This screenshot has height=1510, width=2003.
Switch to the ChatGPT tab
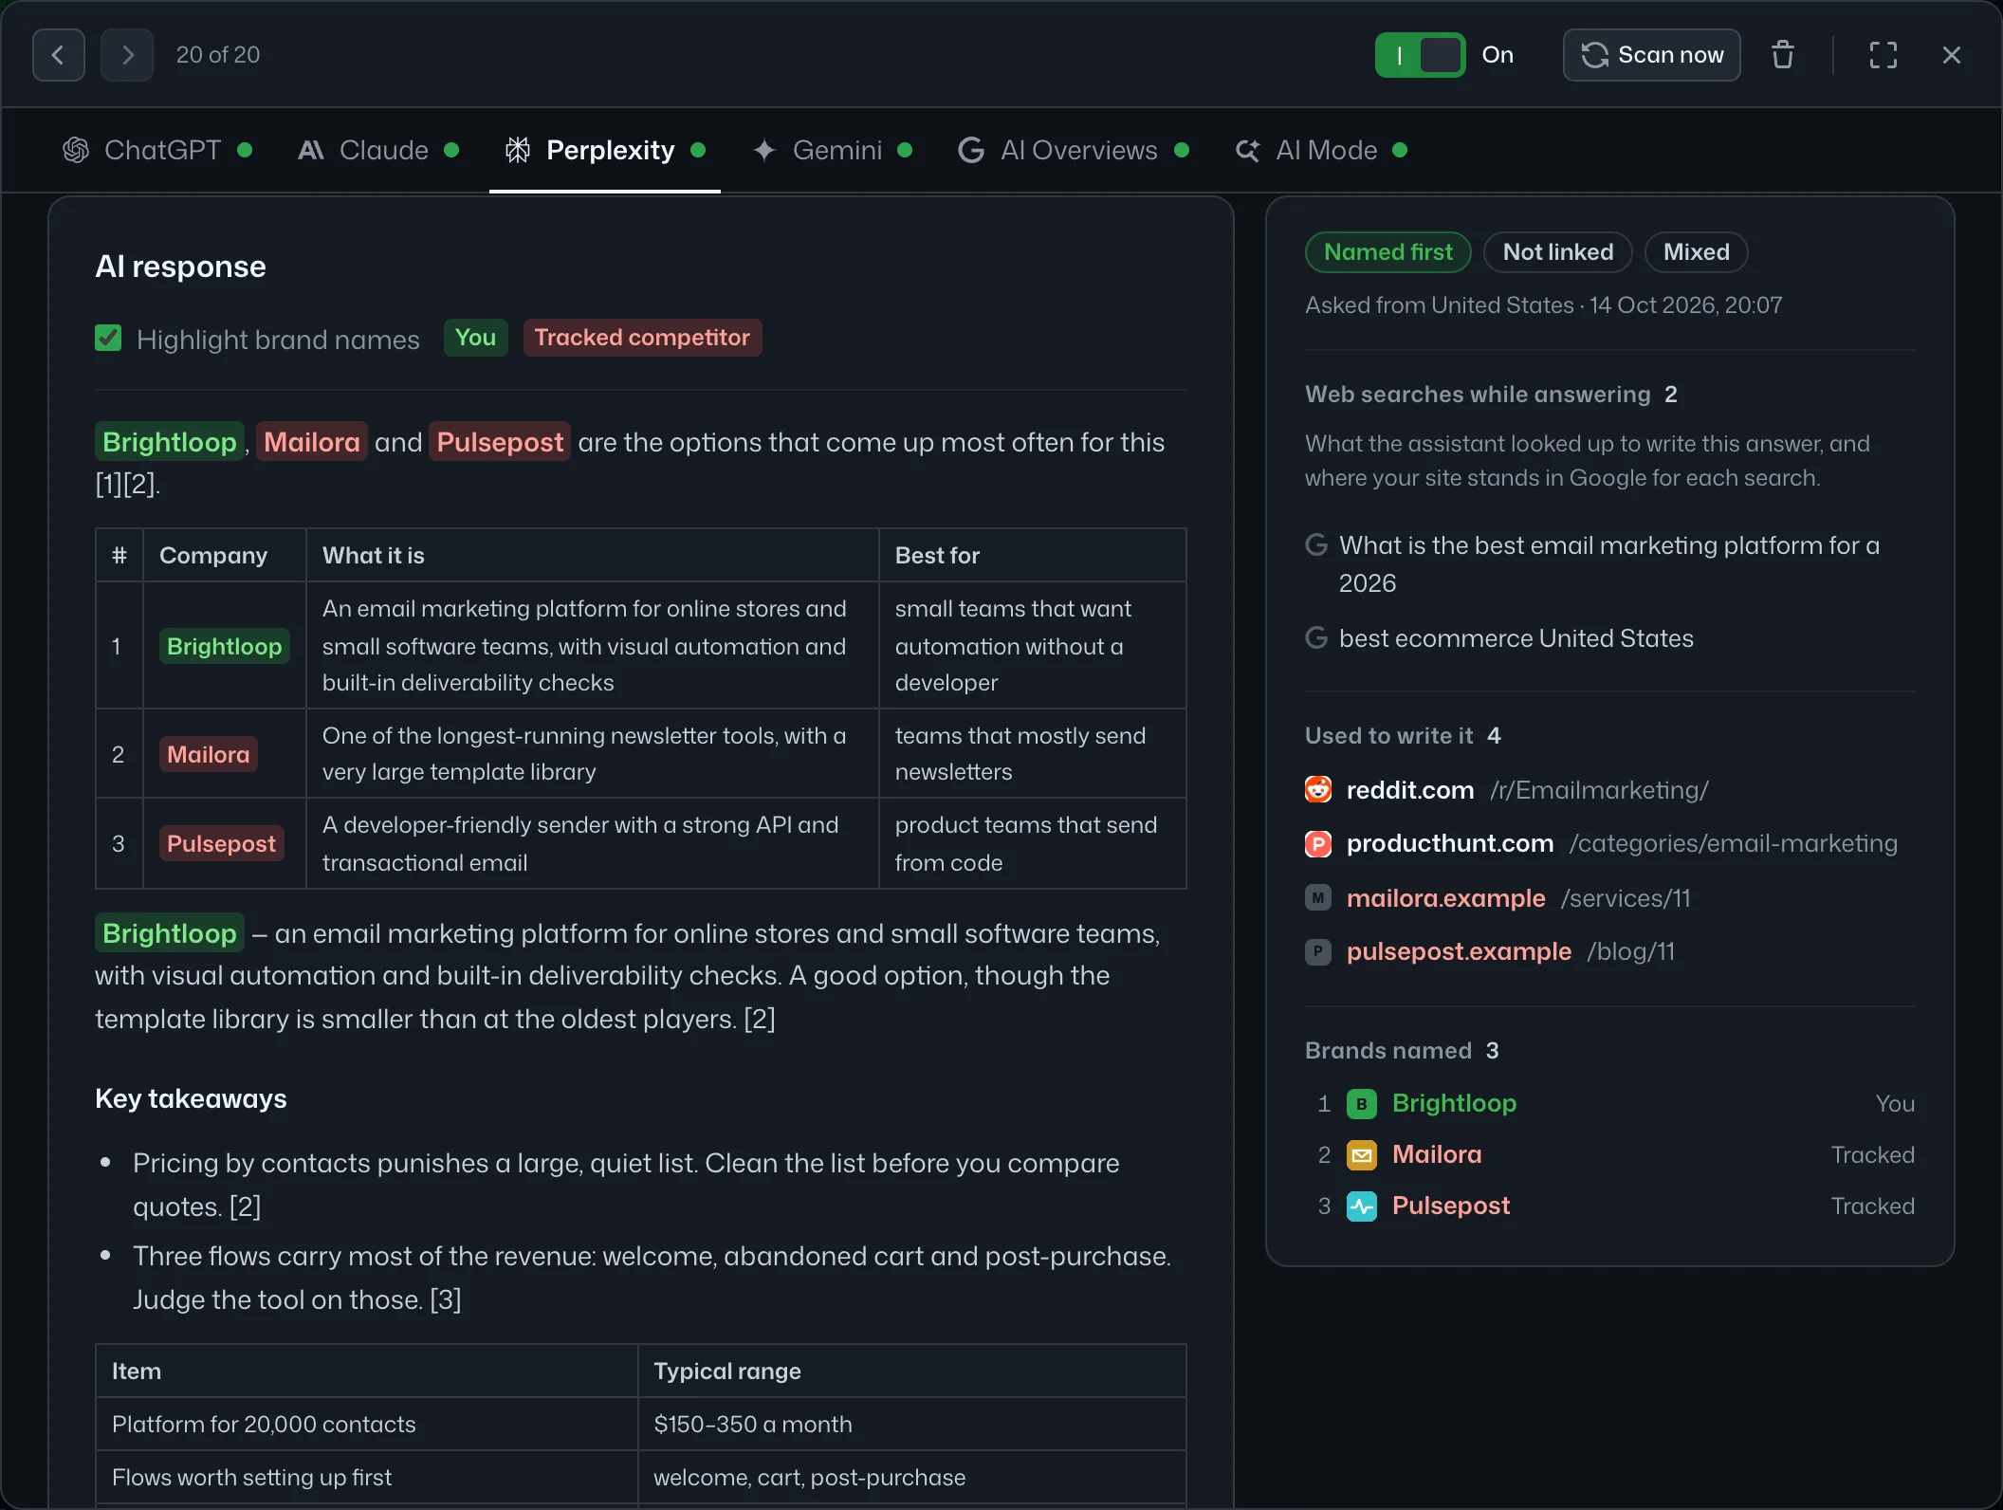click(157, 150)
